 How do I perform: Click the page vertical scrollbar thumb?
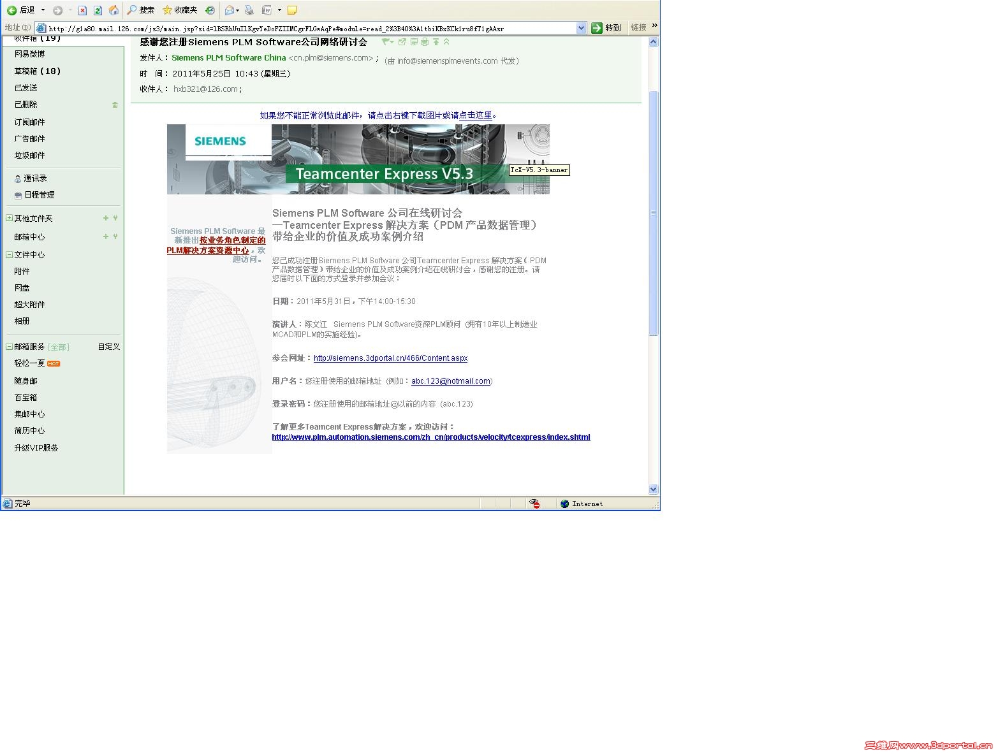pyautogui.click(x=653, y=213)
